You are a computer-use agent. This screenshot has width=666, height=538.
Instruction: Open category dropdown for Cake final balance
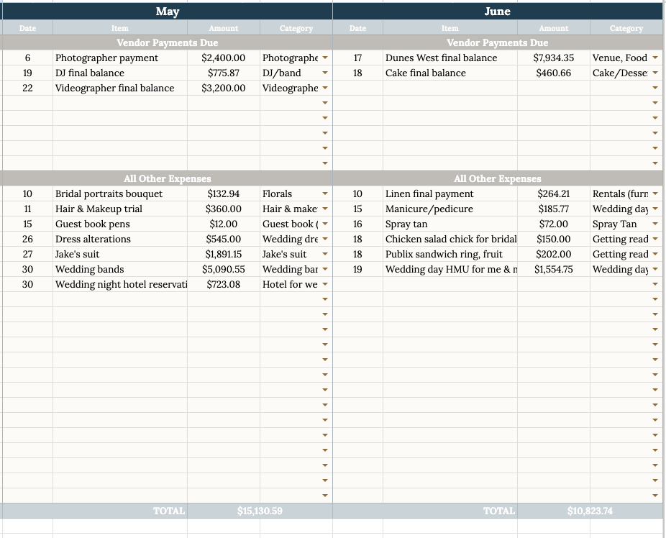(x=655, y=73)
